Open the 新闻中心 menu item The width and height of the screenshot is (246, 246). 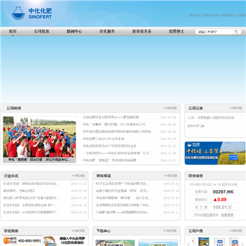pyautogui.click(x=74, y=31)
